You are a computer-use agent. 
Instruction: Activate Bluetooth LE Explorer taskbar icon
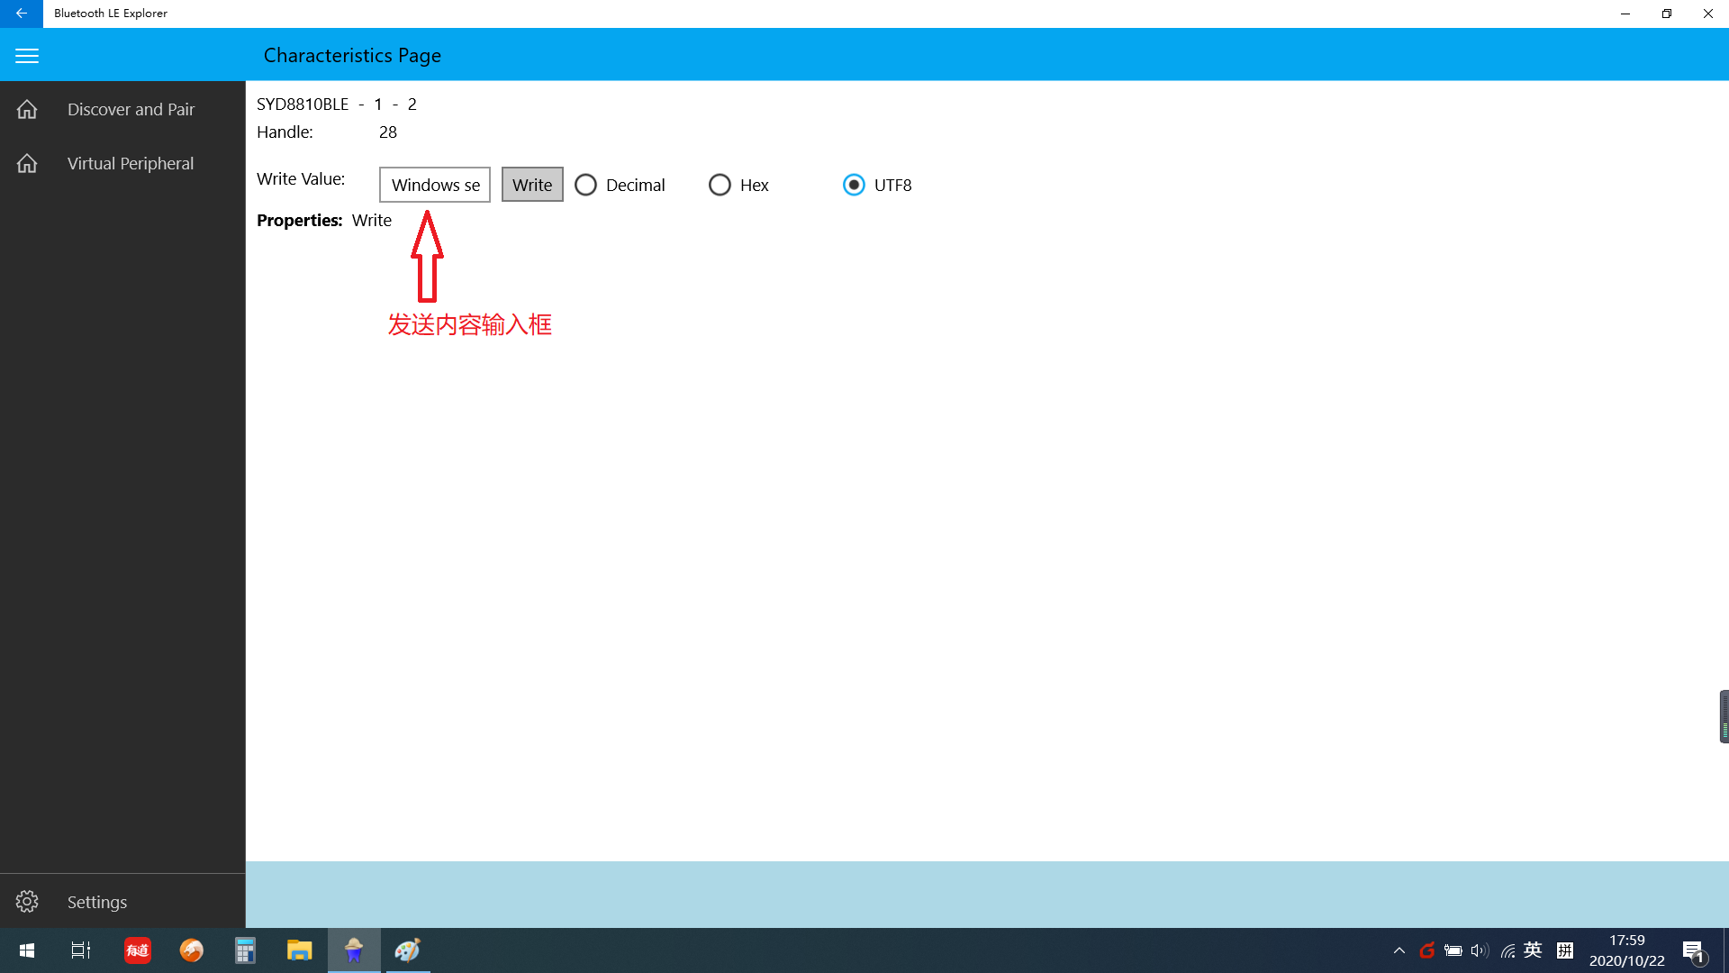(x=353, y=950)
